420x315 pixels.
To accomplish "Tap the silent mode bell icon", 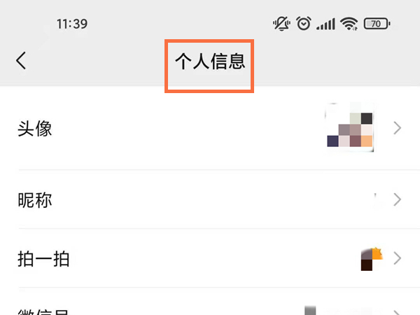I will click(x=281, y=24).
